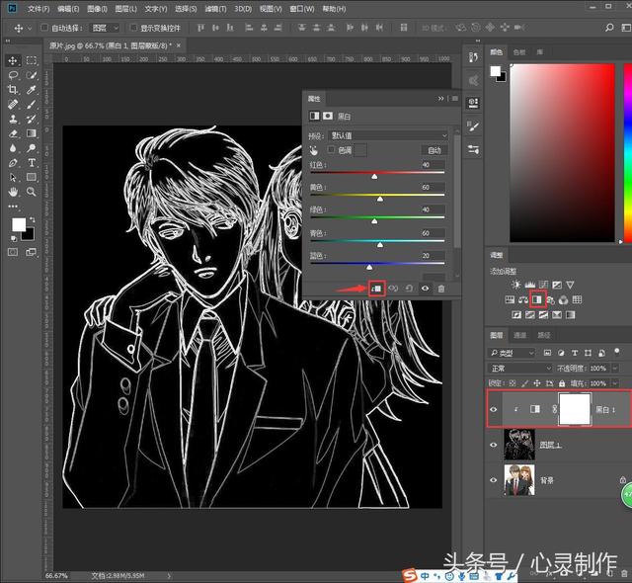Screen dimensions: 632x583
Task: Select the Pen tool
Action: click(13, 162)
